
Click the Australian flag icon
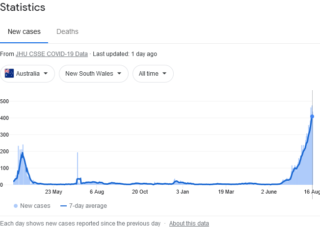(x=9, y=74)
